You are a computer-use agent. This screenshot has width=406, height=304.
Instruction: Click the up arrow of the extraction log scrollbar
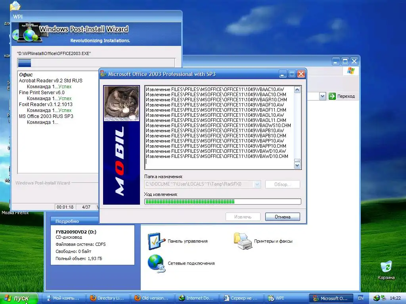[297, 90]
